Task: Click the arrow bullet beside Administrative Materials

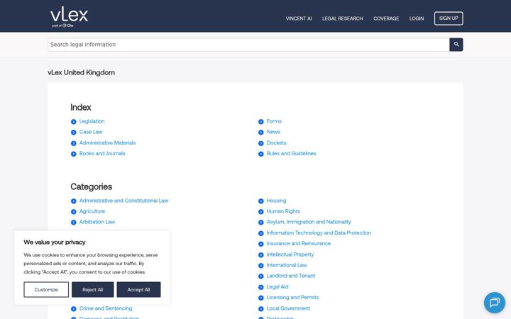Action: tap(74, 143)
